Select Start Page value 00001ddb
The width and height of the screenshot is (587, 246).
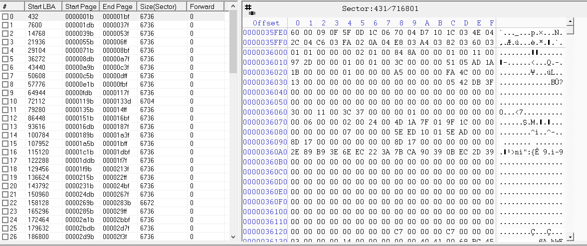tap(79, 160)
